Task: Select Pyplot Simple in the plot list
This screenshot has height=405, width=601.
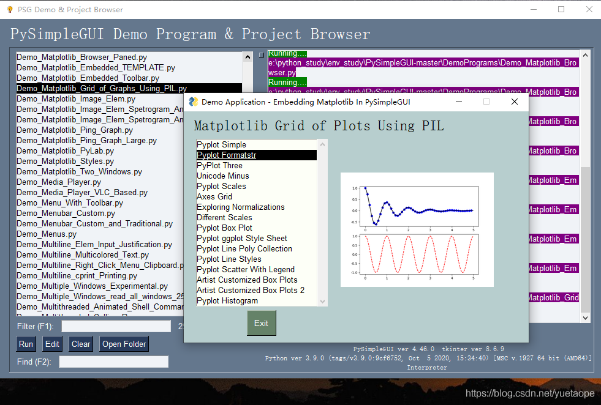Action: [x=257, y=145]
